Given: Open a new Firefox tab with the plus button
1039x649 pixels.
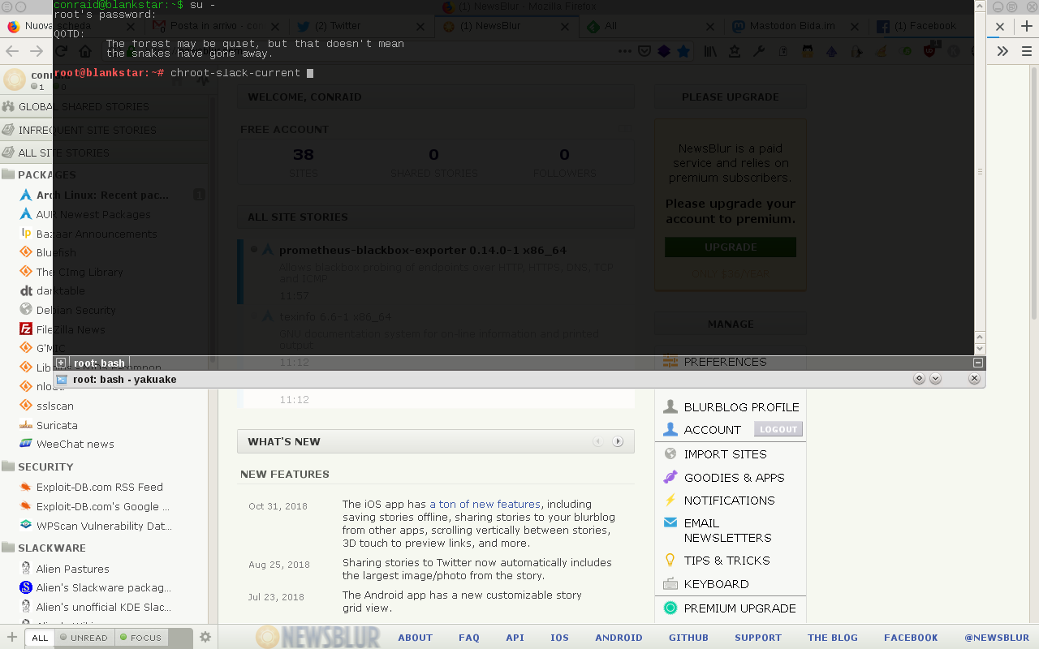Looking at the screenshot, I should [x=1027, y=26].
